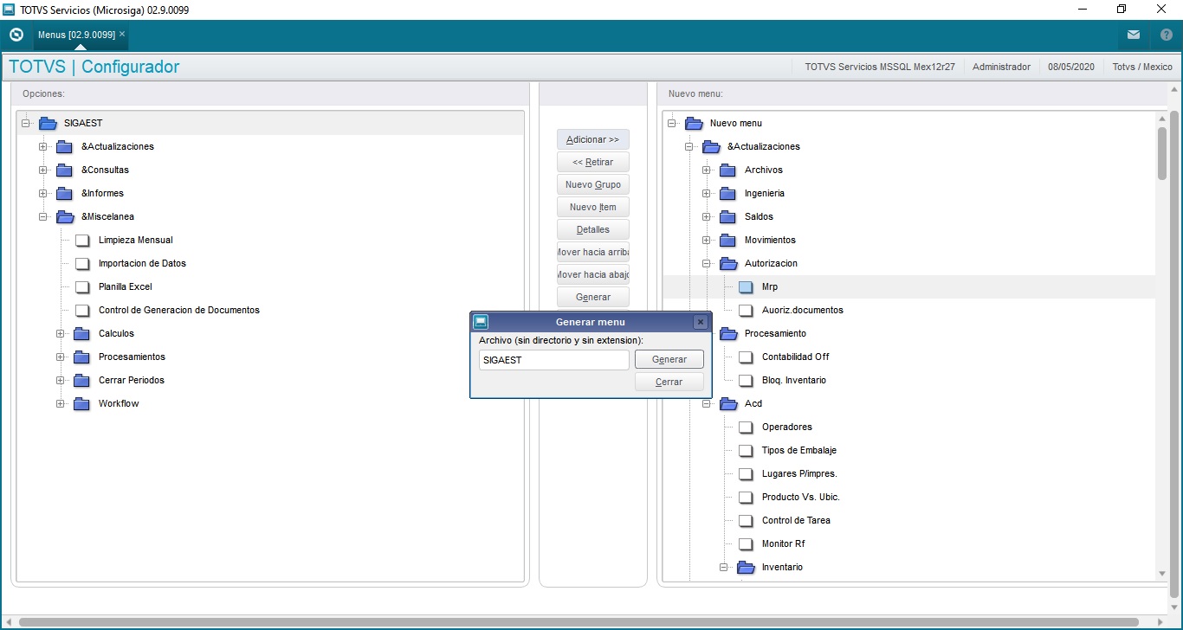Click the SIGAEST root folder icon
1183x630 pixels.
click(48, 123)
